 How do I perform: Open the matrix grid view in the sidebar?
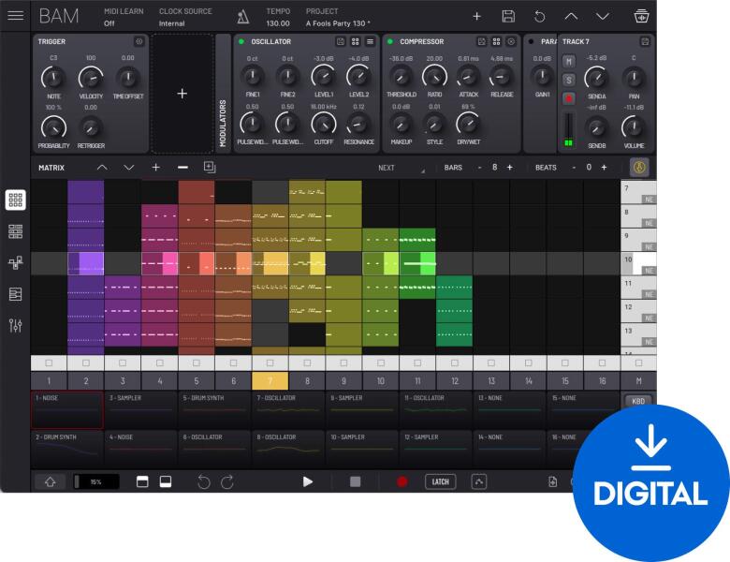[x=16, y=200]
